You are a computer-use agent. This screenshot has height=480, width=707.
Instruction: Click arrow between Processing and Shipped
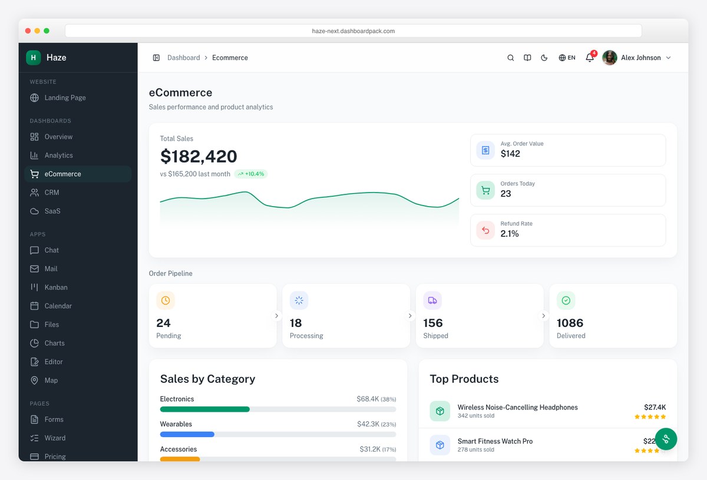click(410, 316)
